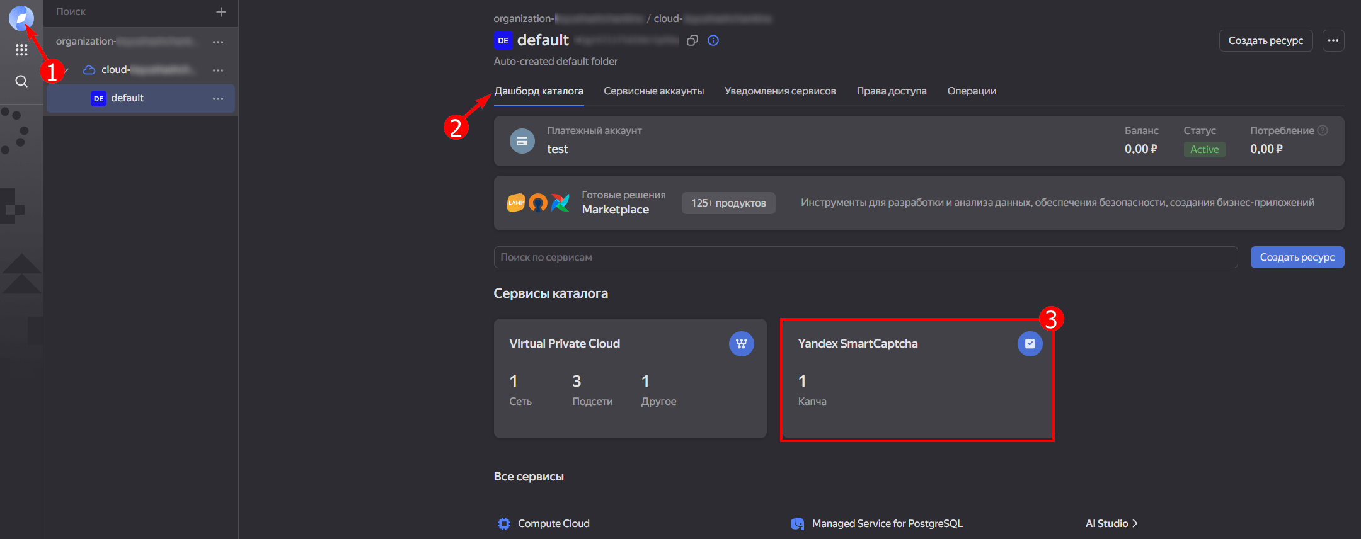Open the payment account card icon

pos(522,141)
